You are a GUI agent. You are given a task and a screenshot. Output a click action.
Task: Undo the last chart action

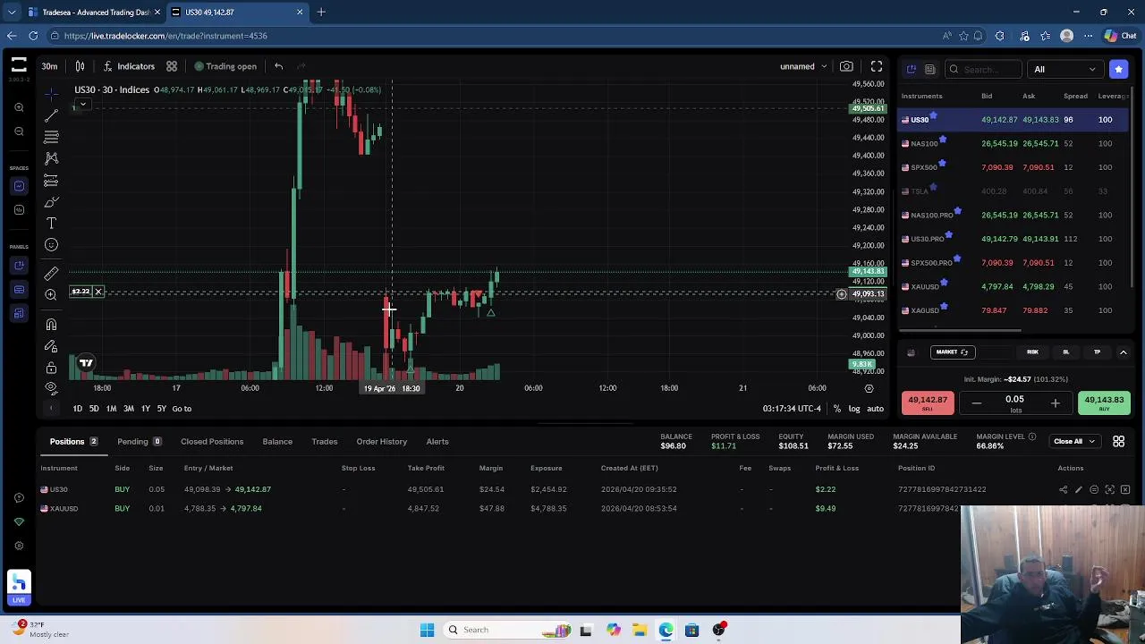278,66
